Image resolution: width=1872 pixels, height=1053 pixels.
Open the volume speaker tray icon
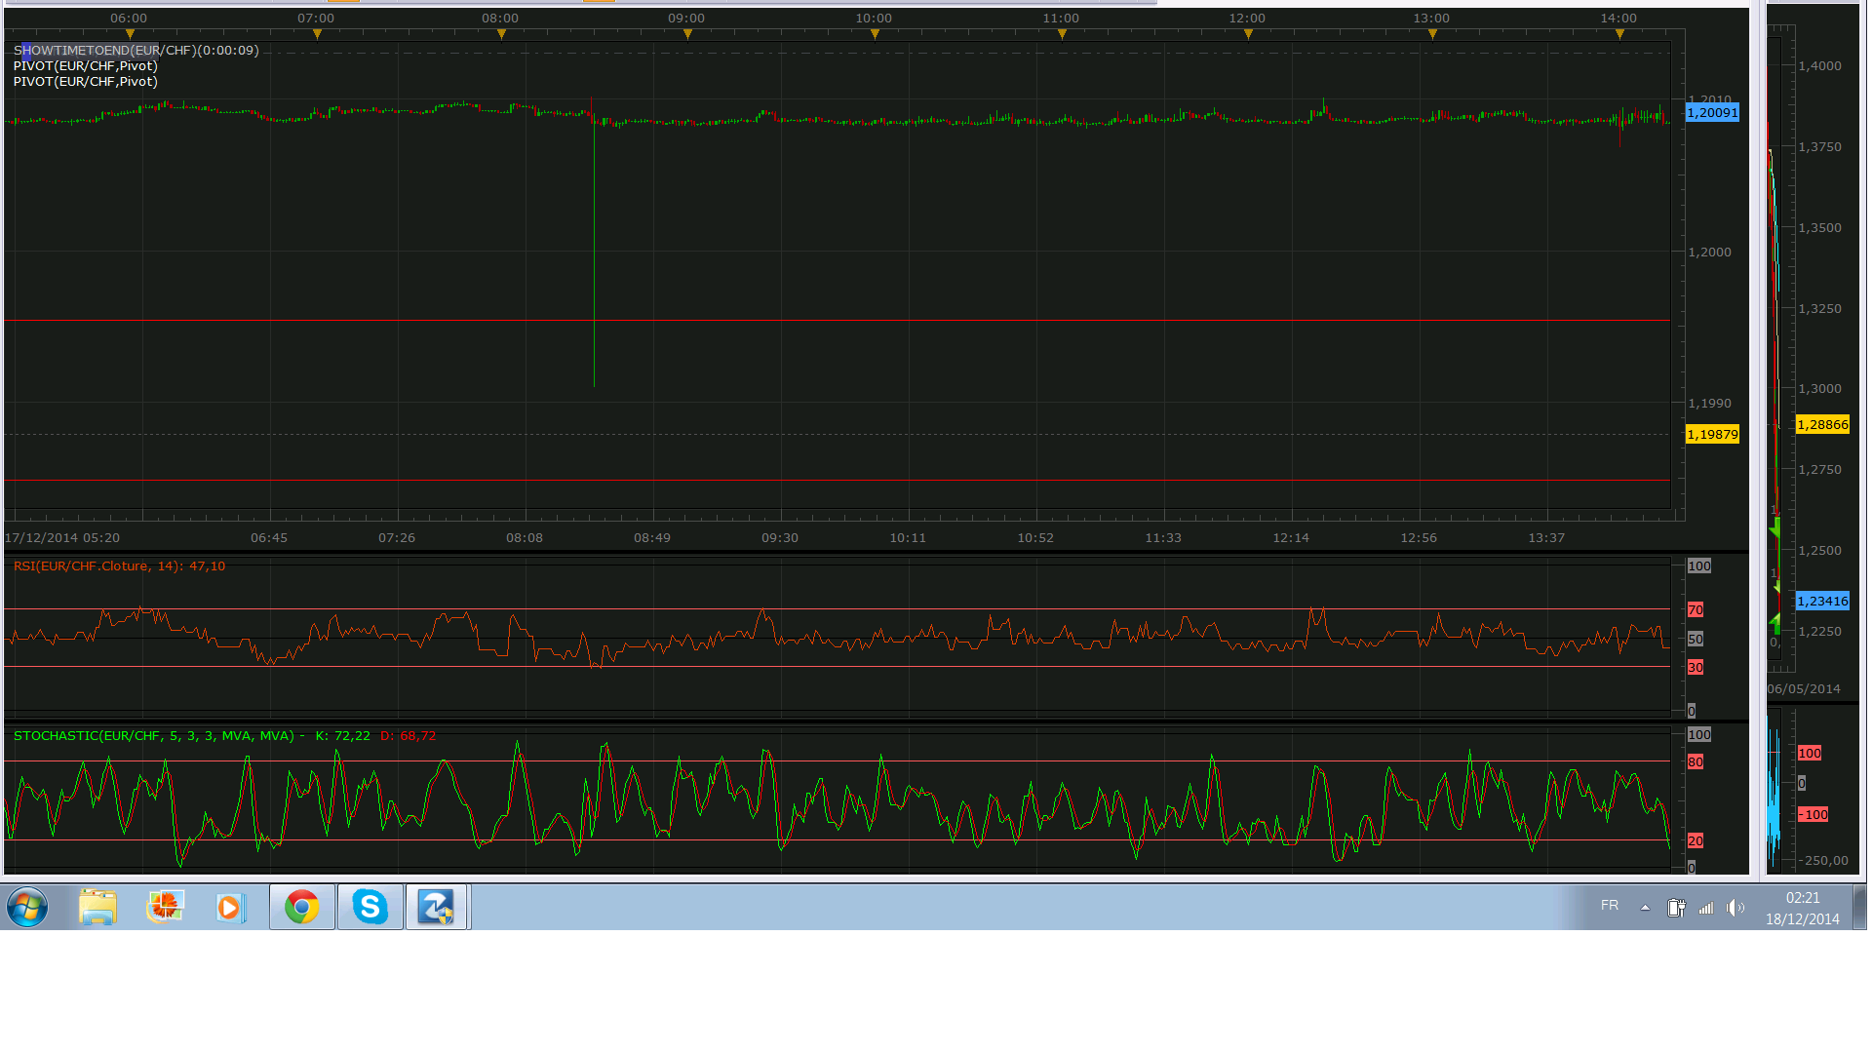click(x=1735, y=908)
